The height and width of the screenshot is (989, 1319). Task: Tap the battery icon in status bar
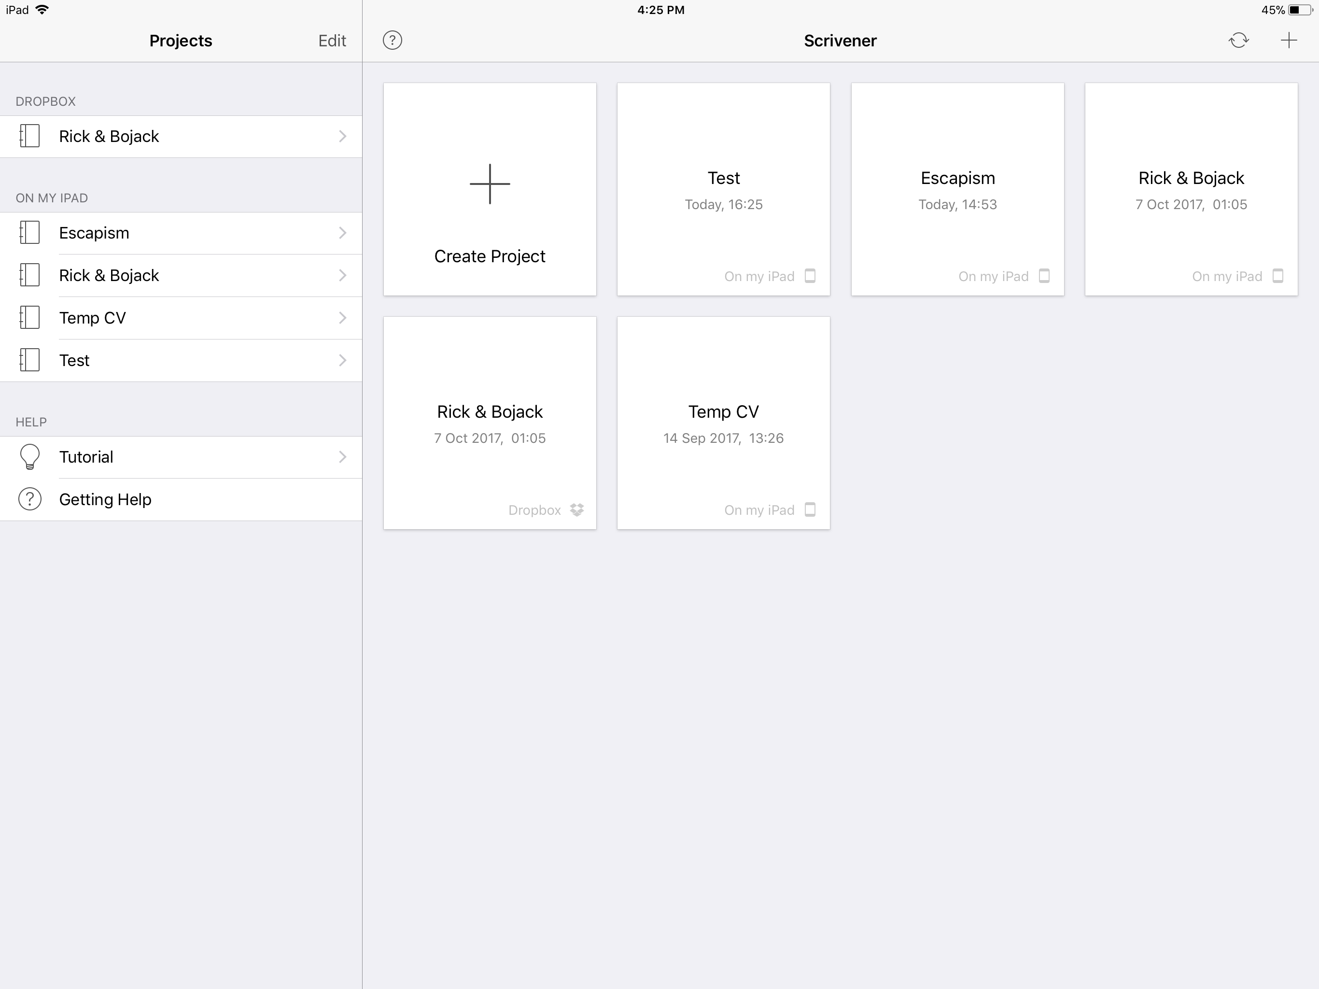coord(1302,10)
